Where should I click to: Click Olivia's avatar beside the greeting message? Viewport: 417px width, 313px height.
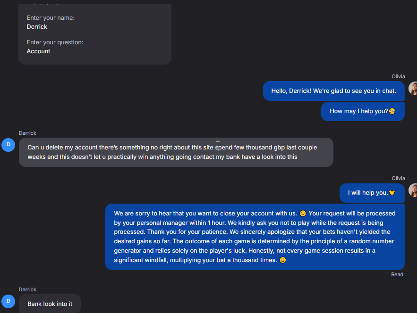click(x=413, y=89)
